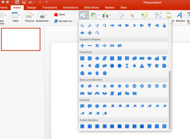The width and height of the screenshot is (190, 139).
Task: Insert the 32-Point Star shape
Action: (164, 86)
